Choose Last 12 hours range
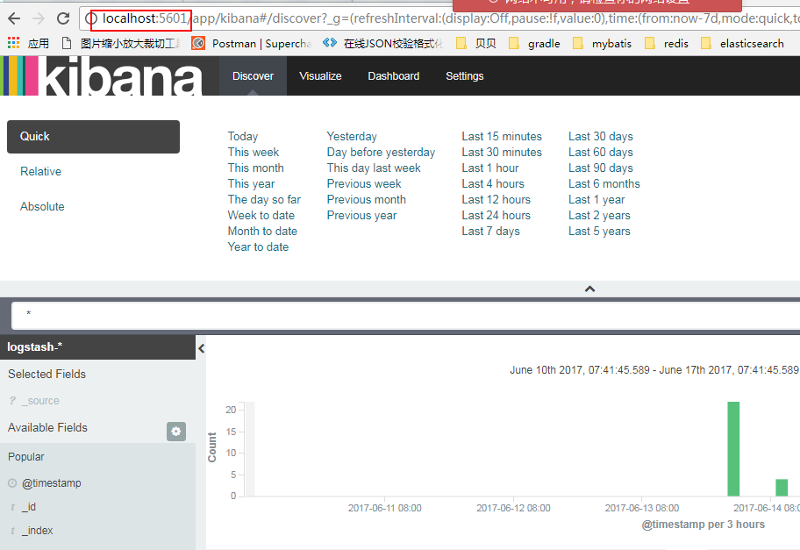The image size is (800, 550). pos(496,199)
